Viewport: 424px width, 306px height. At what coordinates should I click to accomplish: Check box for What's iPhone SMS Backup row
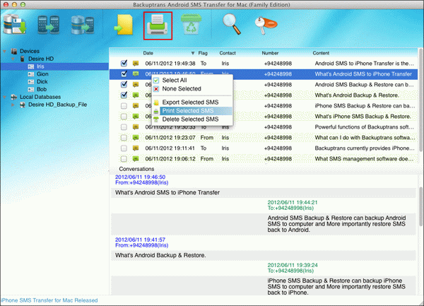(124, 116)
